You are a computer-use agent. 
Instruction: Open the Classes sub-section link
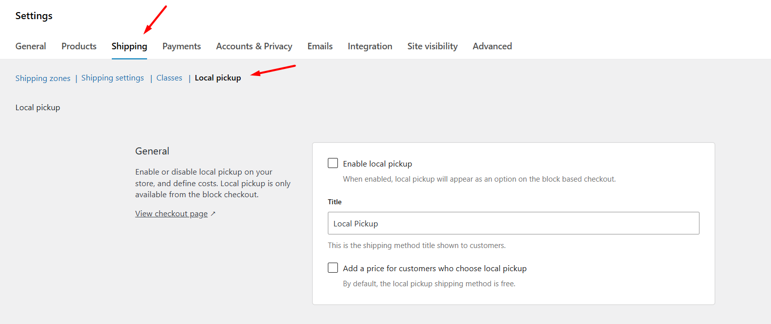point(169,78)
